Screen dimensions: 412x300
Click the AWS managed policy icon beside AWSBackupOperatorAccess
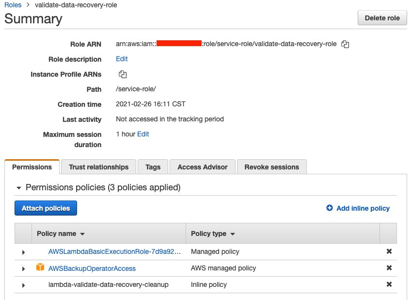(41, 268)
